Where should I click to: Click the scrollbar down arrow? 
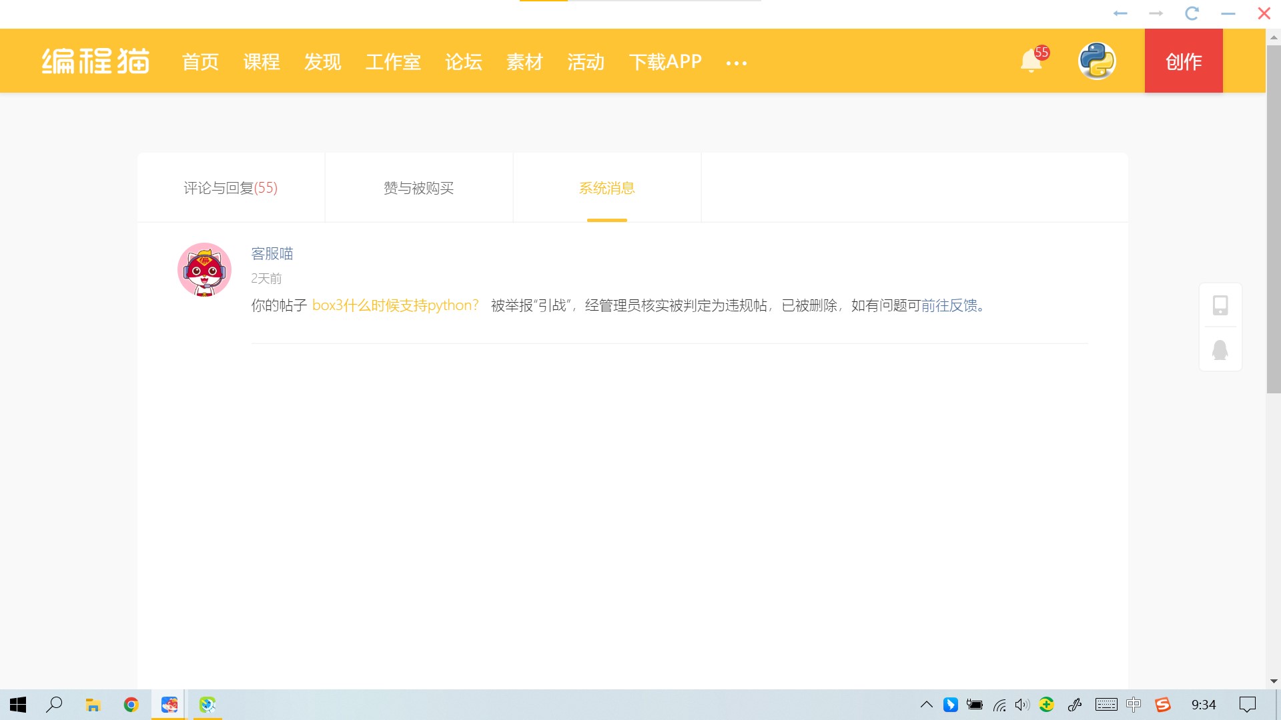tap(1274, 681)
